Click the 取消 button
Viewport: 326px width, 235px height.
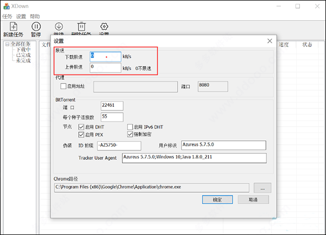pyautogui.click(x=253, y=200)
